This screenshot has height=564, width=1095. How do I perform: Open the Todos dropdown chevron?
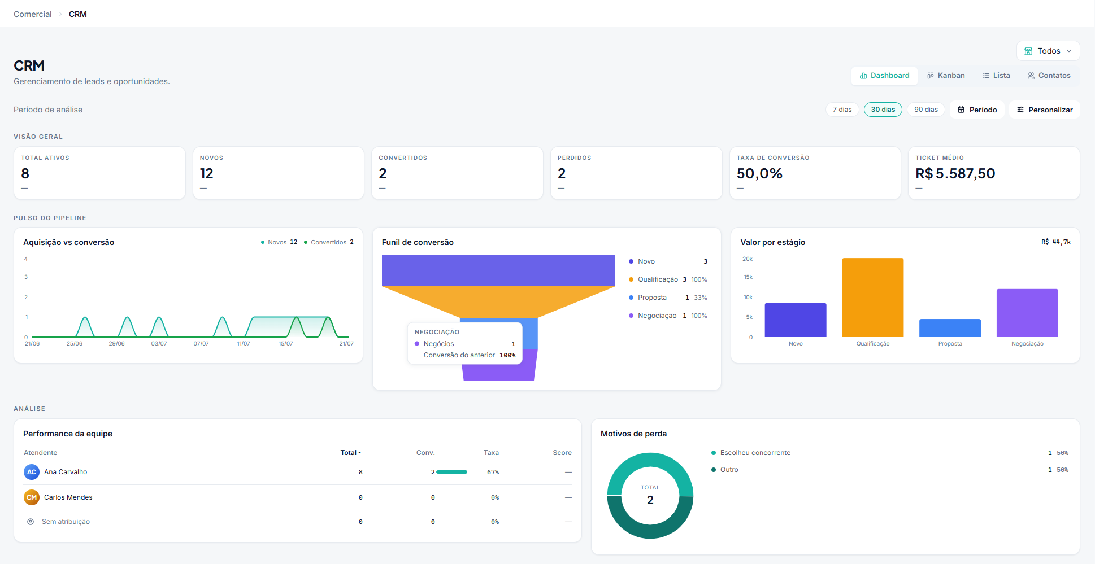point(1069,51)
